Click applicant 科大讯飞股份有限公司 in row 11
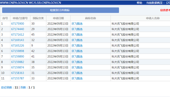 (125, 78)
